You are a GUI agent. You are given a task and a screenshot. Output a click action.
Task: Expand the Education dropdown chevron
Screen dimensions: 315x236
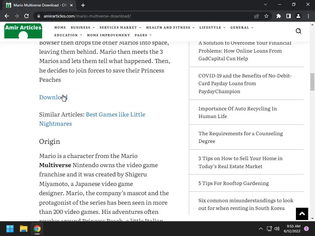(x=81, y=35)
